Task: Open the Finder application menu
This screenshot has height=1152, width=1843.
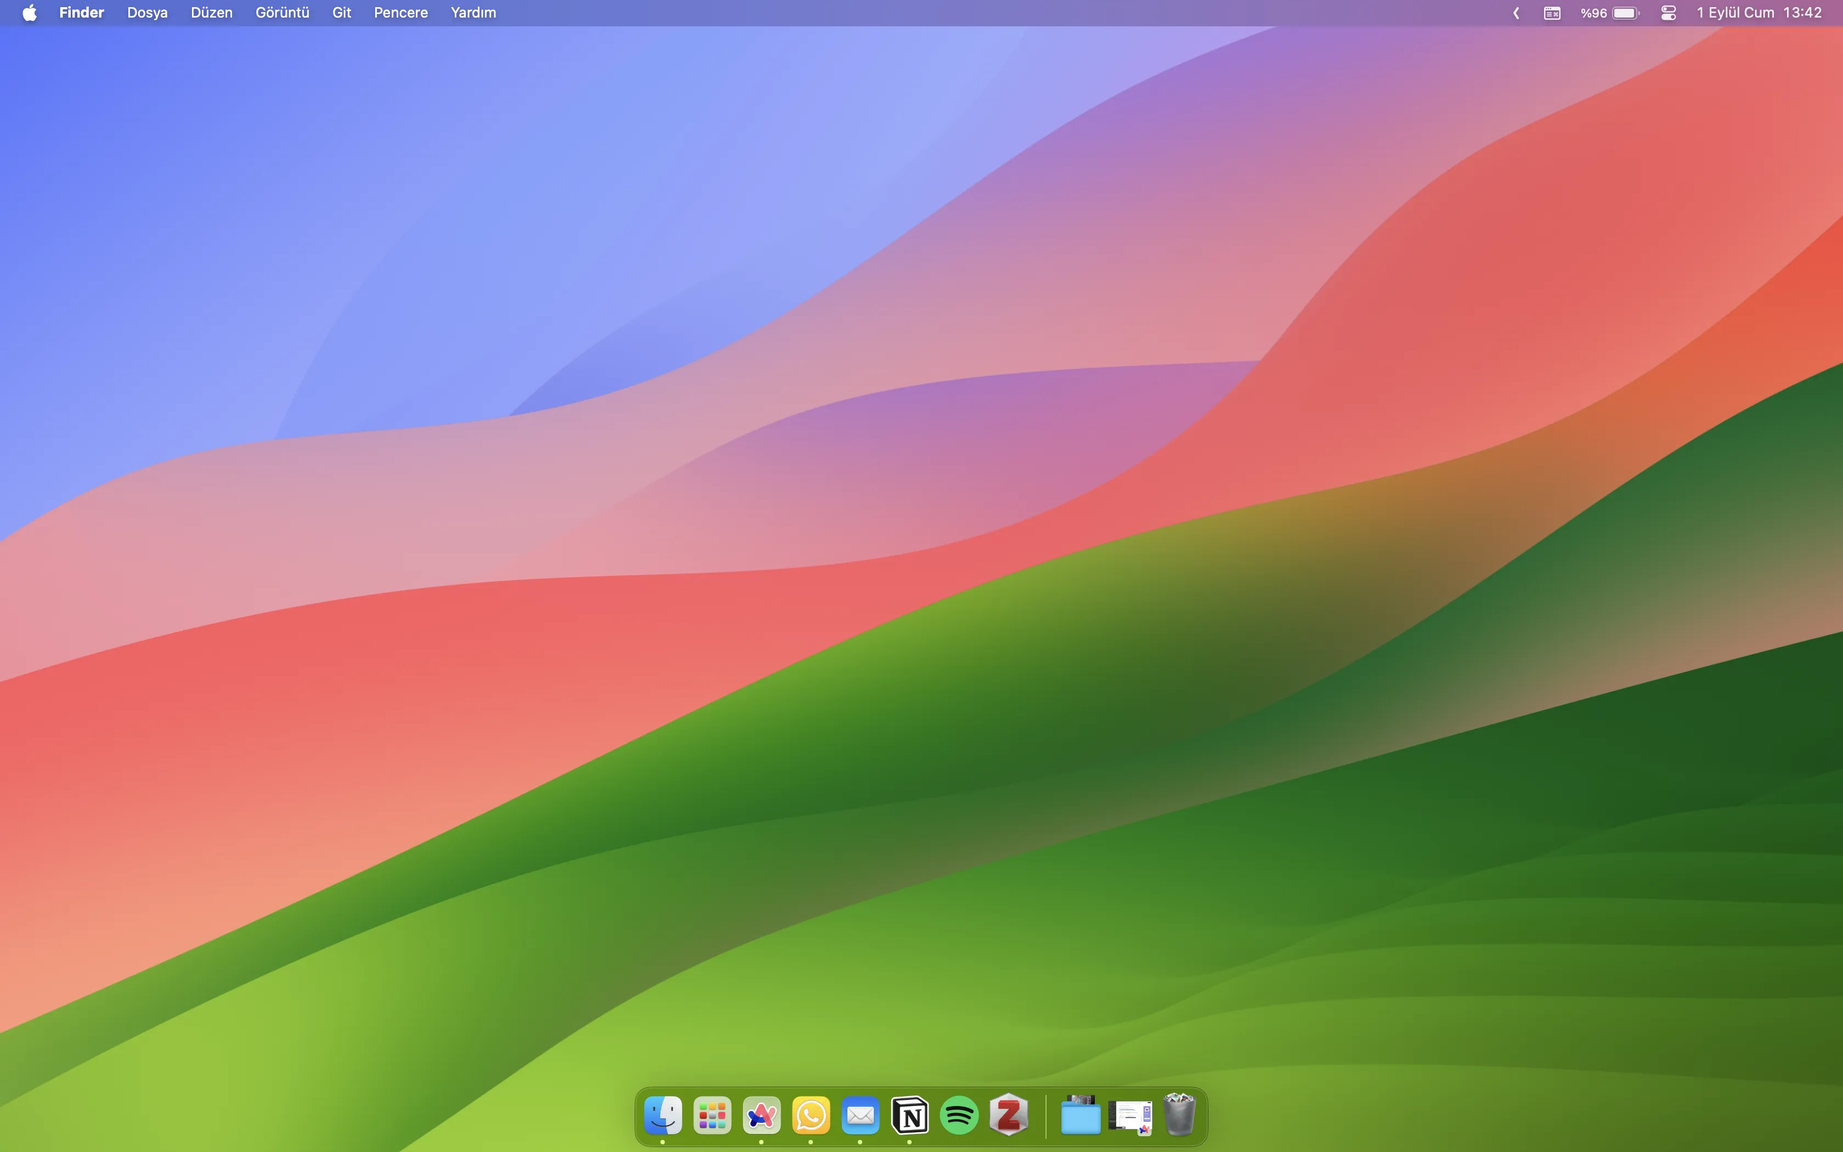Action: click(x=82, y=13)
